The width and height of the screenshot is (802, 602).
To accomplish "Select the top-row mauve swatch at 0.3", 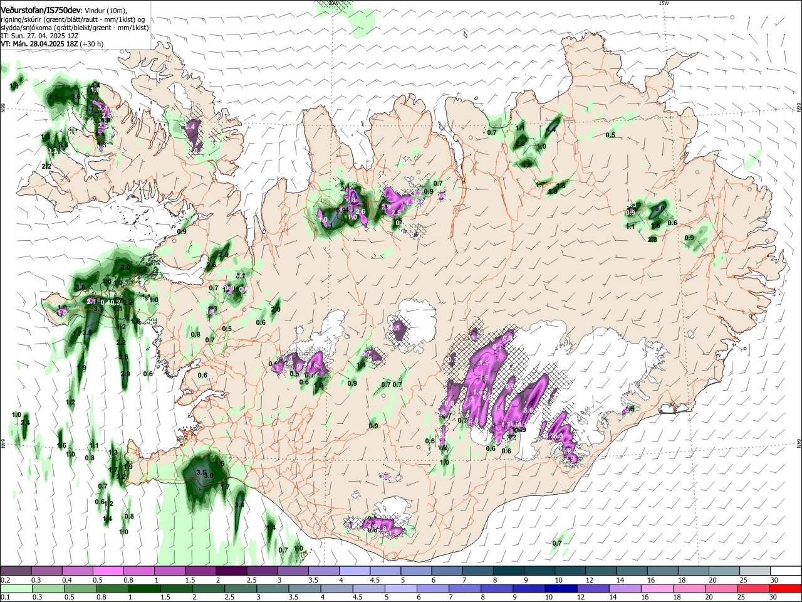I will click(x=46, y=571).
